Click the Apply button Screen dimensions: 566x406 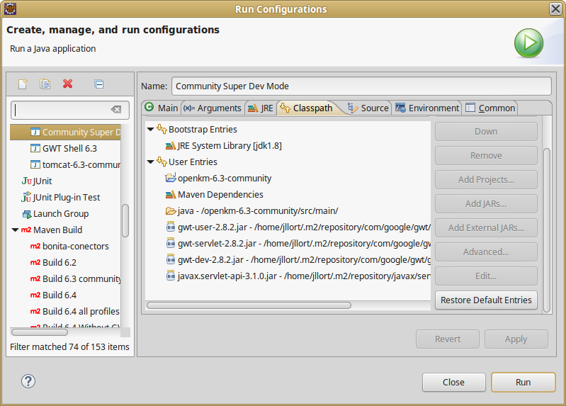click(x=516, y=339)
